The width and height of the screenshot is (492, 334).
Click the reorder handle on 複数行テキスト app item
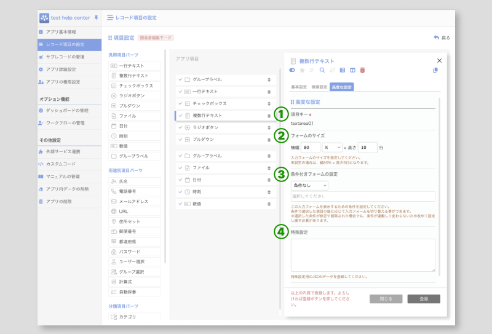269,116
